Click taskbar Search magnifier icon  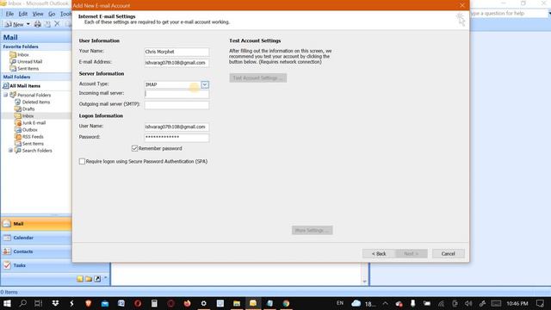[23, 303]
